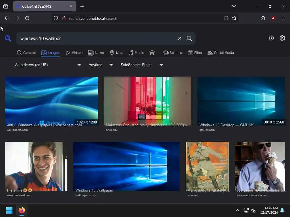The height and width of the screenshot is (217, 290).
Task: Click the www.windowsmode.com source text
Action: (x=252, y=195)
